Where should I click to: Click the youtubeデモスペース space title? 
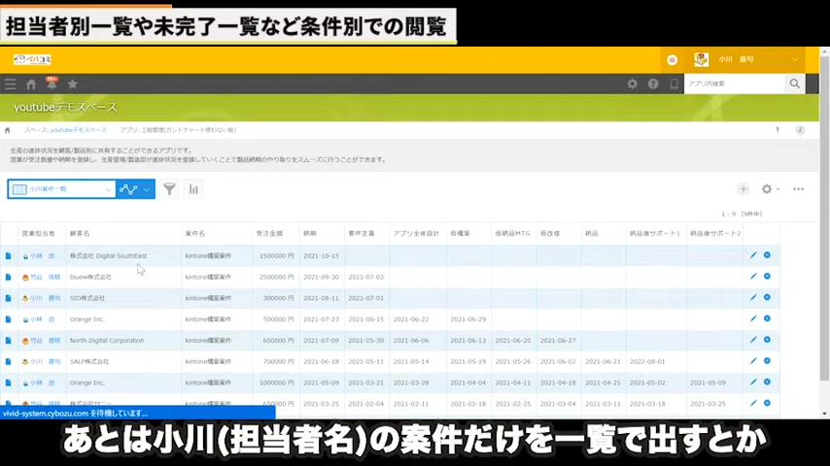(65, 108)
